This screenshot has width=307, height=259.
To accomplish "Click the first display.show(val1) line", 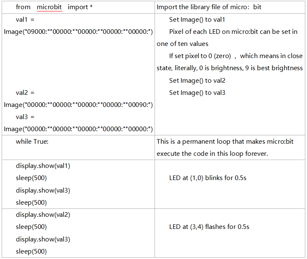I will point(43,166).
